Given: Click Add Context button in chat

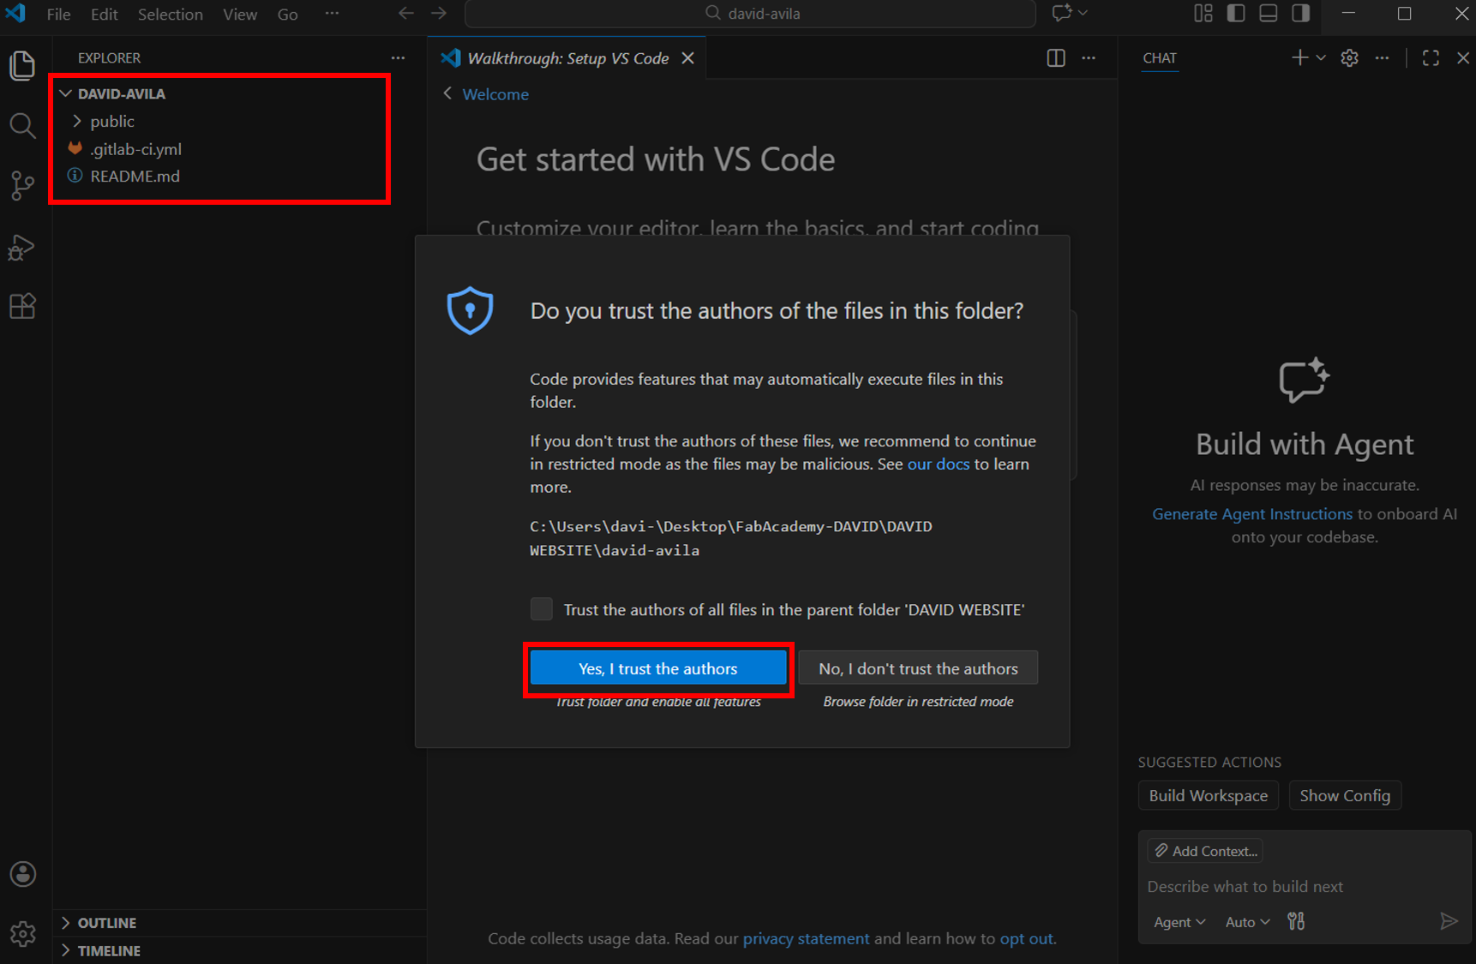Looking at the screenshot, I should tap(1206, 851).
